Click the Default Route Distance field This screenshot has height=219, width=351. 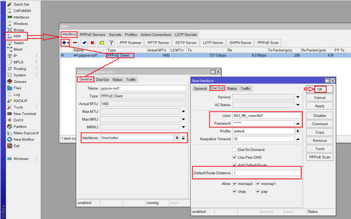(x=266, y=173)
